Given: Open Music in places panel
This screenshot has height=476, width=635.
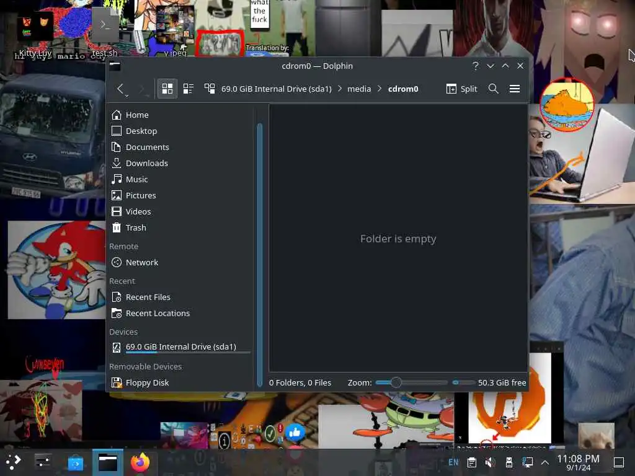Looking at the screenshot, I should (x=181, y=179).
